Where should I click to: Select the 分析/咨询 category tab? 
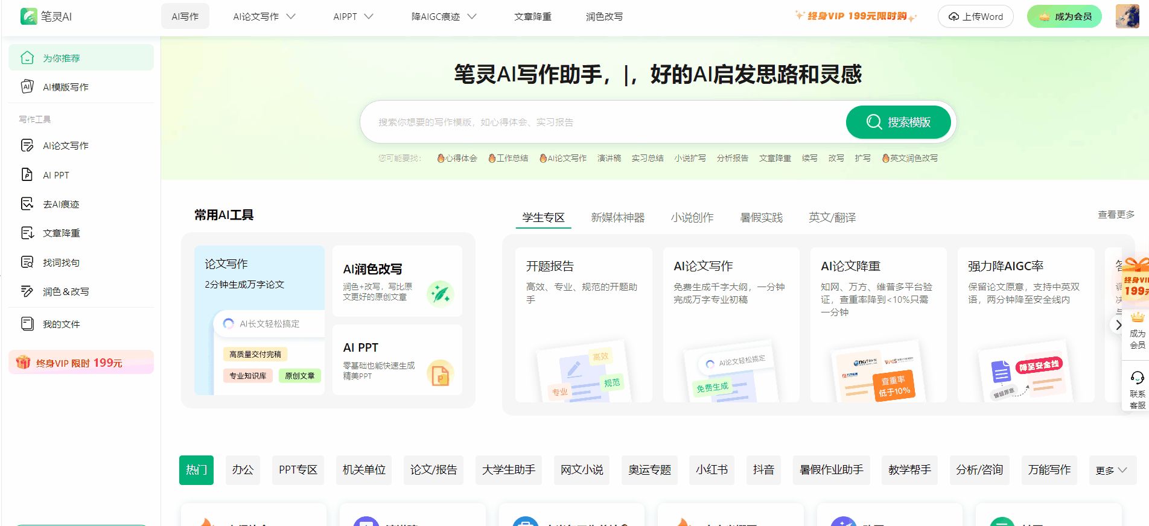point(979,470)
